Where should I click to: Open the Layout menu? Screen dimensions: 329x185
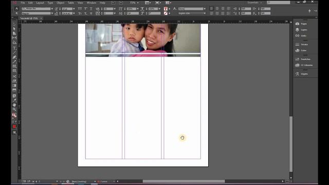[40, 3]
